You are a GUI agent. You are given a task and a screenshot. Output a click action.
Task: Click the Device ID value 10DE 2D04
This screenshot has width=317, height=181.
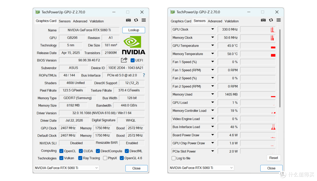pos(126,68)
